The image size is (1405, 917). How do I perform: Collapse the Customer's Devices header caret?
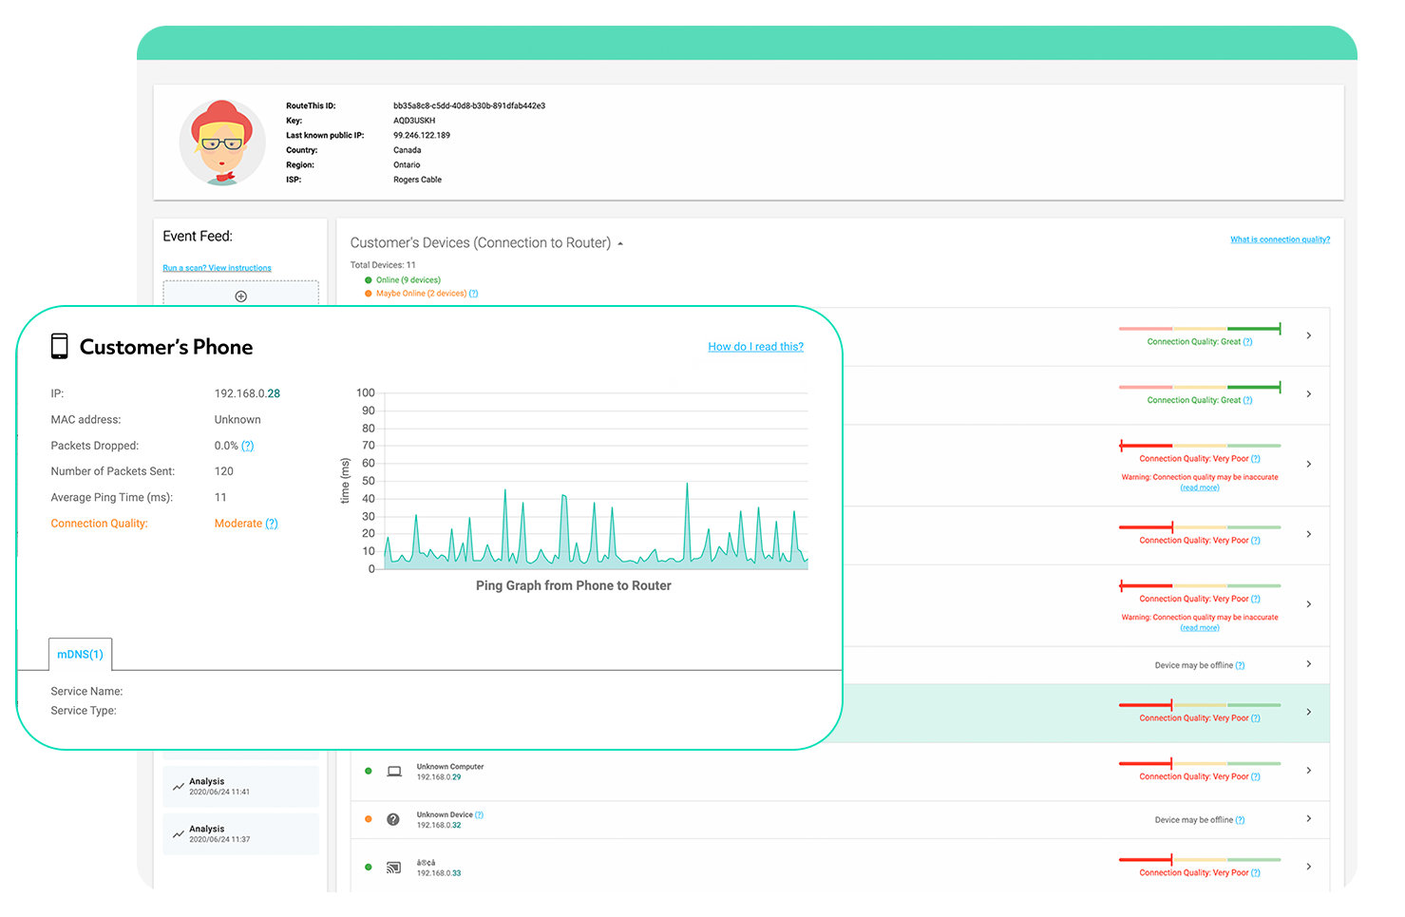[x=620, y=244]
